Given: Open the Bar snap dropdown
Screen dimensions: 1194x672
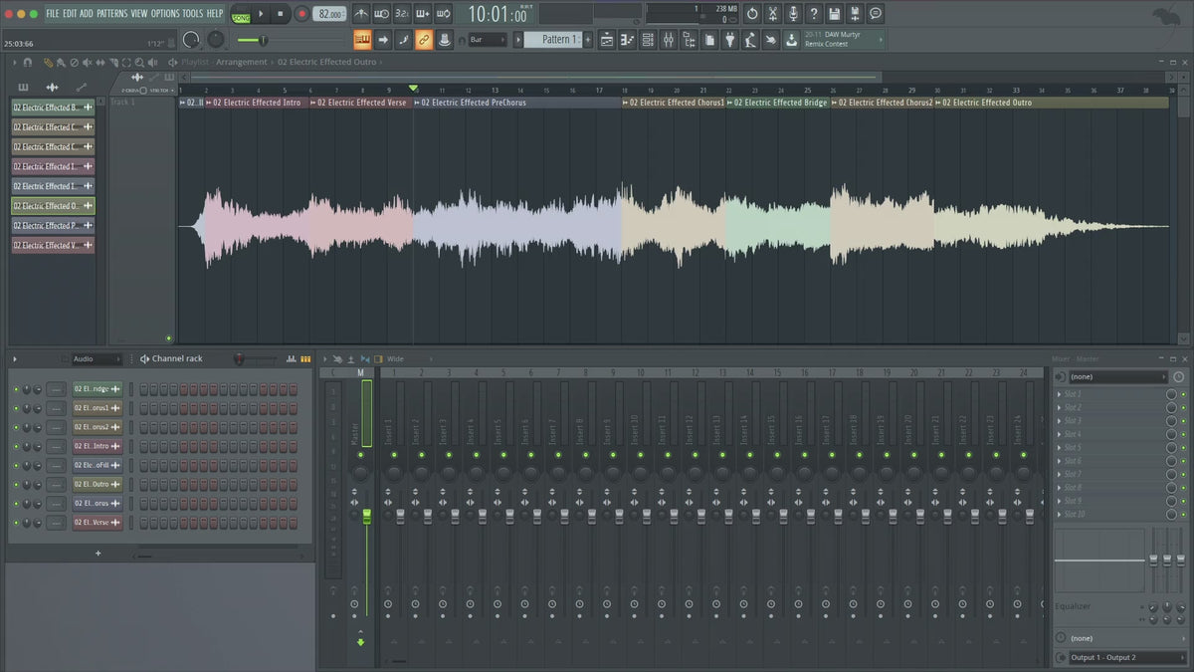Looking at the screenshot, I should (488, 40).
